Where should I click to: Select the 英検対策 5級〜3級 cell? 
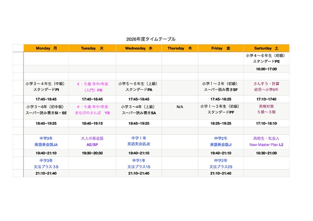[266, 110]
